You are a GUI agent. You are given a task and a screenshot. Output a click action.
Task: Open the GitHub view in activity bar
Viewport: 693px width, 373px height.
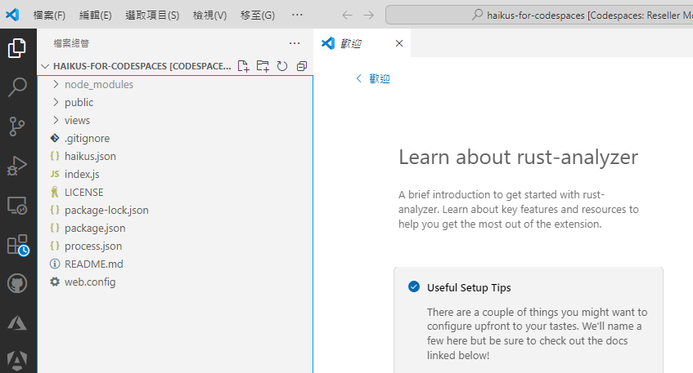click(x=17, y=283)
